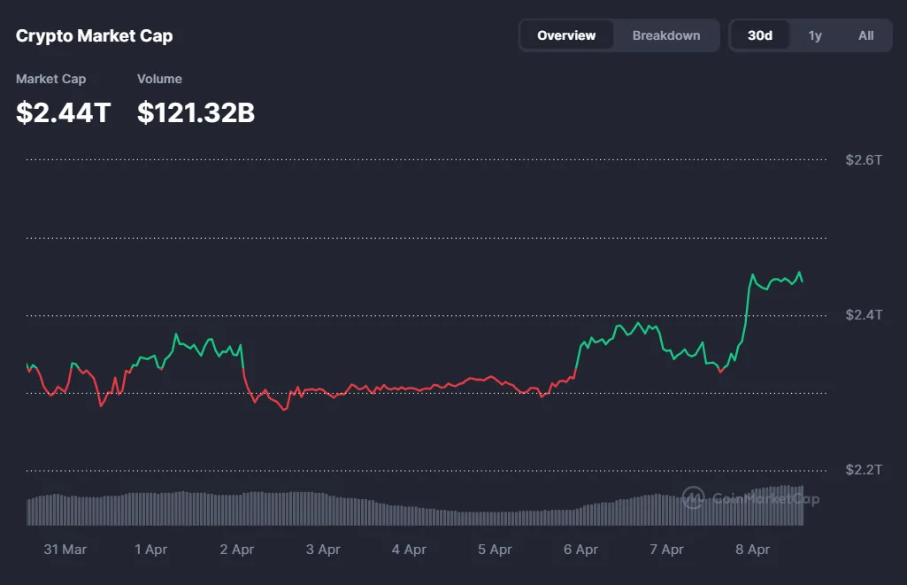Image resolution: width=907 pixels, height=585 pixels.
Task: Click the Crypto Market Cap heading
Action: pyautogui.click(x=93, y=35)
